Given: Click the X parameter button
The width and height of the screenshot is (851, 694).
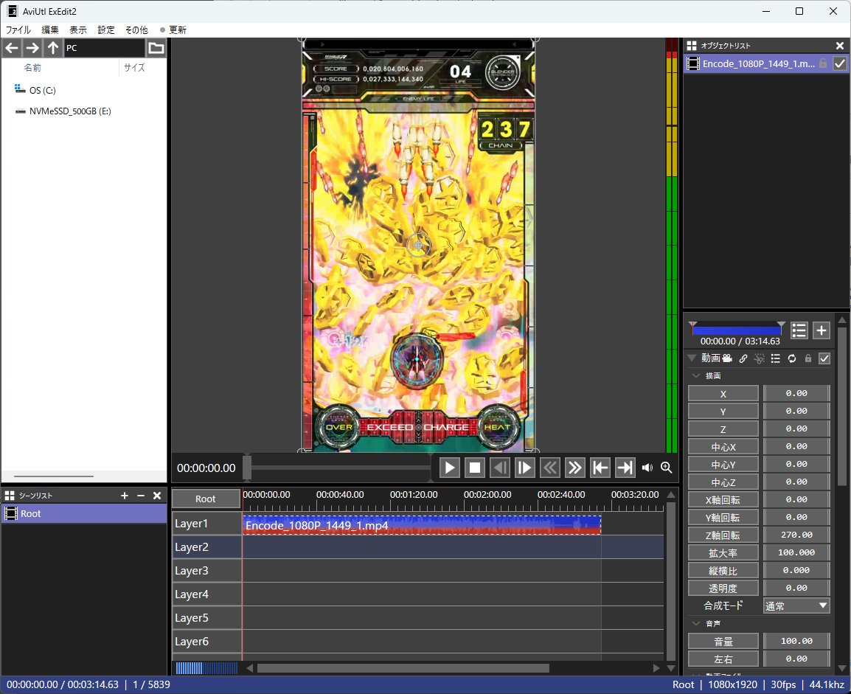Looking at the screenshot, I should pos(723,393).
